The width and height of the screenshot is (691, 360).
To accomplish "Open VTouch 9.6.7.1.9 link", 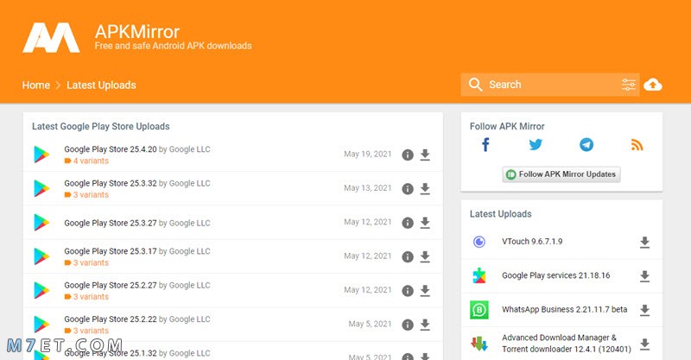I will 532,242.
